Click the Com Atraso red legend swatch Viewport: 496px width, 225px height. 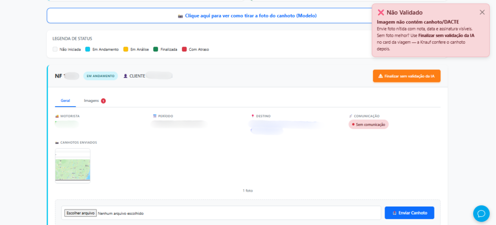[185, 49]
